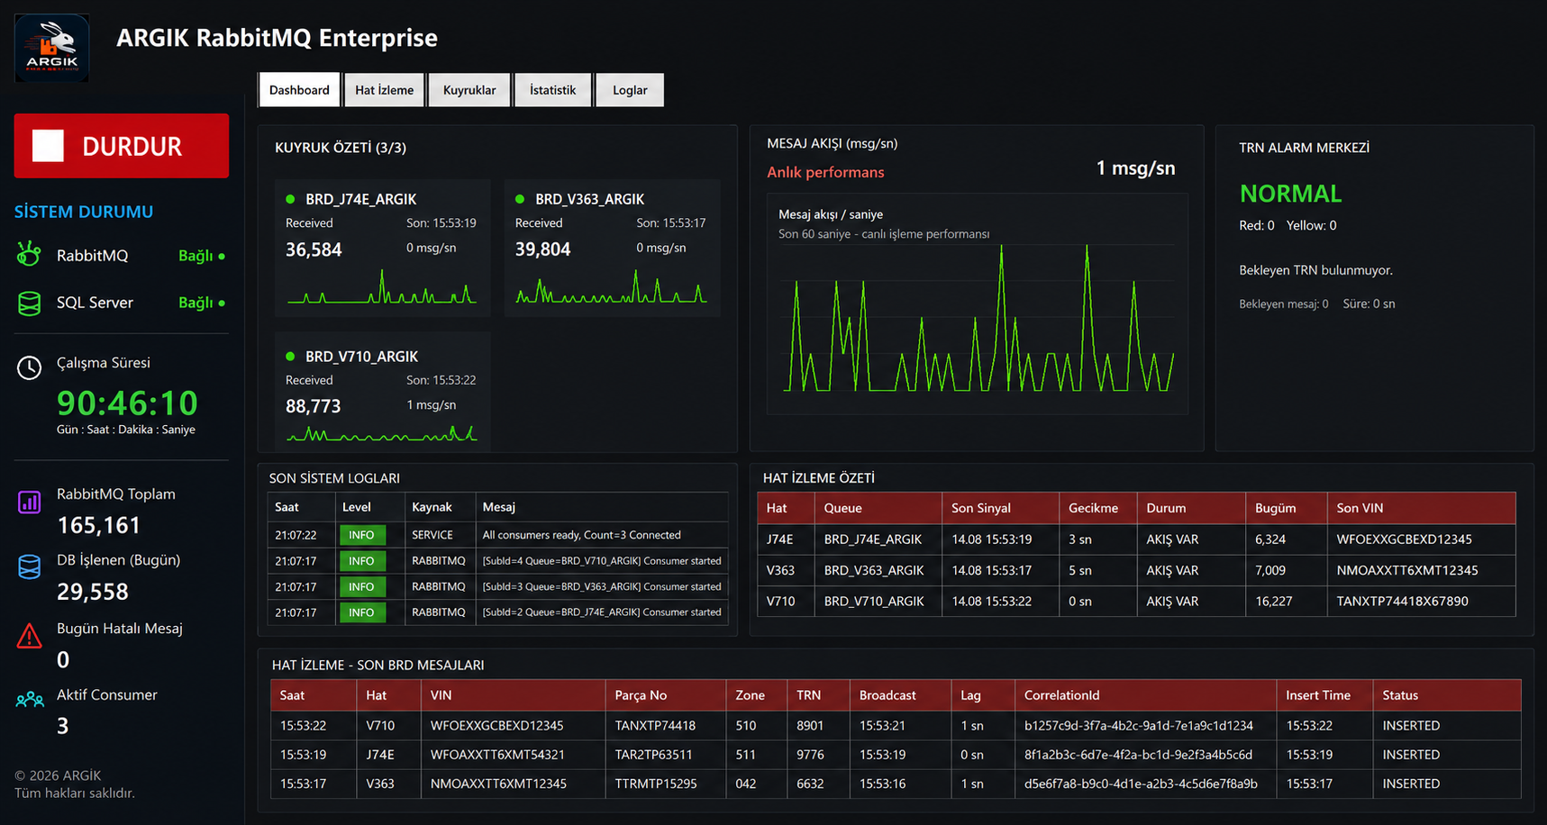This screenshot has height=825, width=1547.
Task: Click the BRD_V363_ARGIK sparkline chart
Action: point(611,286)
